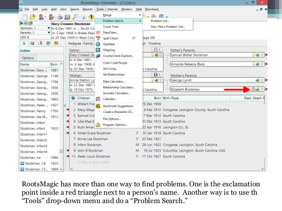Click the Born column header in Index
Viewport: 282px width, 211px height.
(54, 64)
